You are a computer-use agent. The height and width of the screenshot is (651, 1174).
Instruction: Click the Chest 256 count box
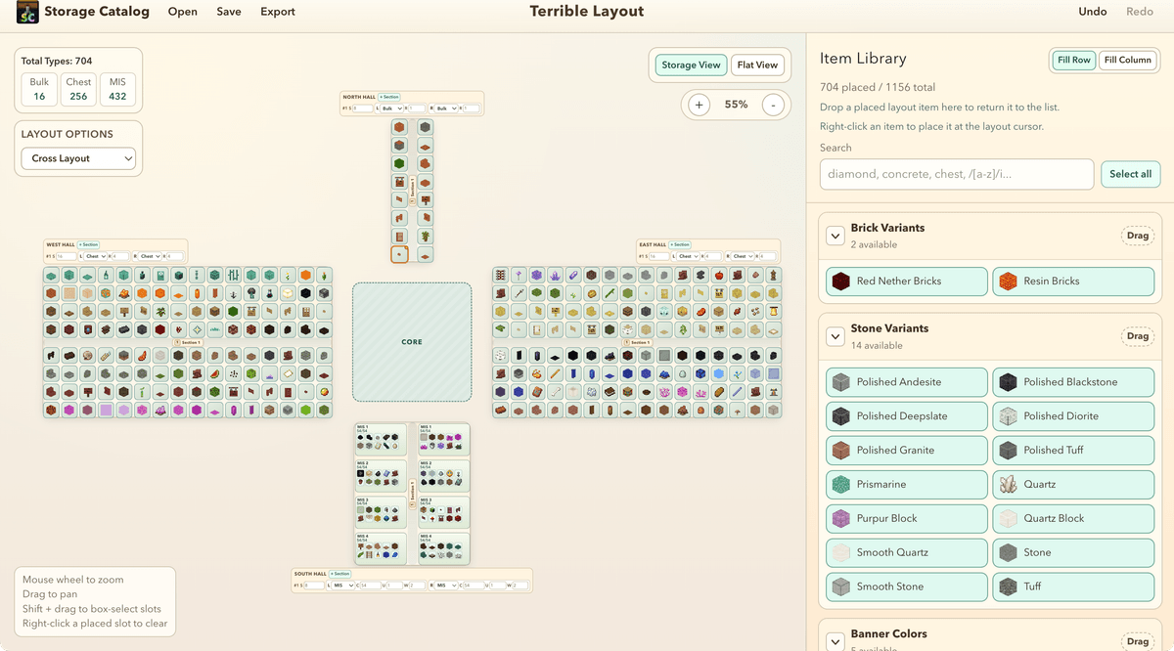[x=78, y=90]
